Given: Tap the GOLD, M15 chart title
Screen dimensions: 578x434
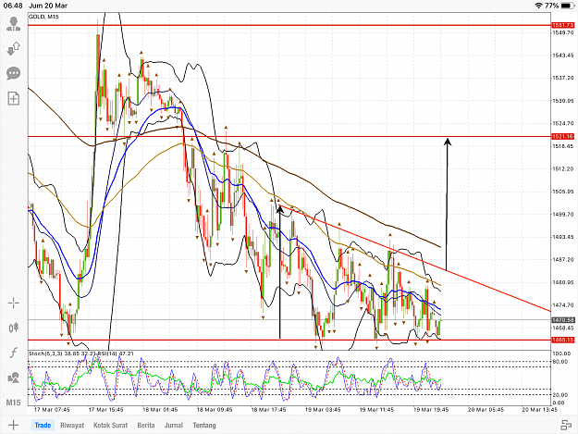Looking at the screenshot, I should [x=43, y=17].
